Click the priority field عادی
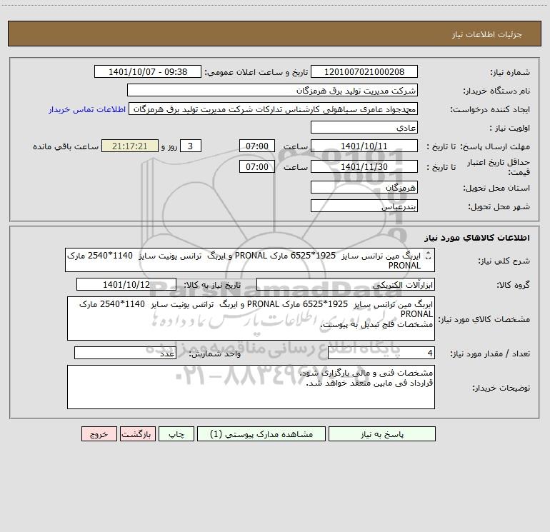 [364, 127]
